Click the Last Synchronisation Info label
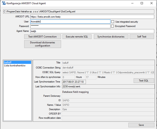The width and height of the screenshot is (157, 129). click(x=48, y=87)
